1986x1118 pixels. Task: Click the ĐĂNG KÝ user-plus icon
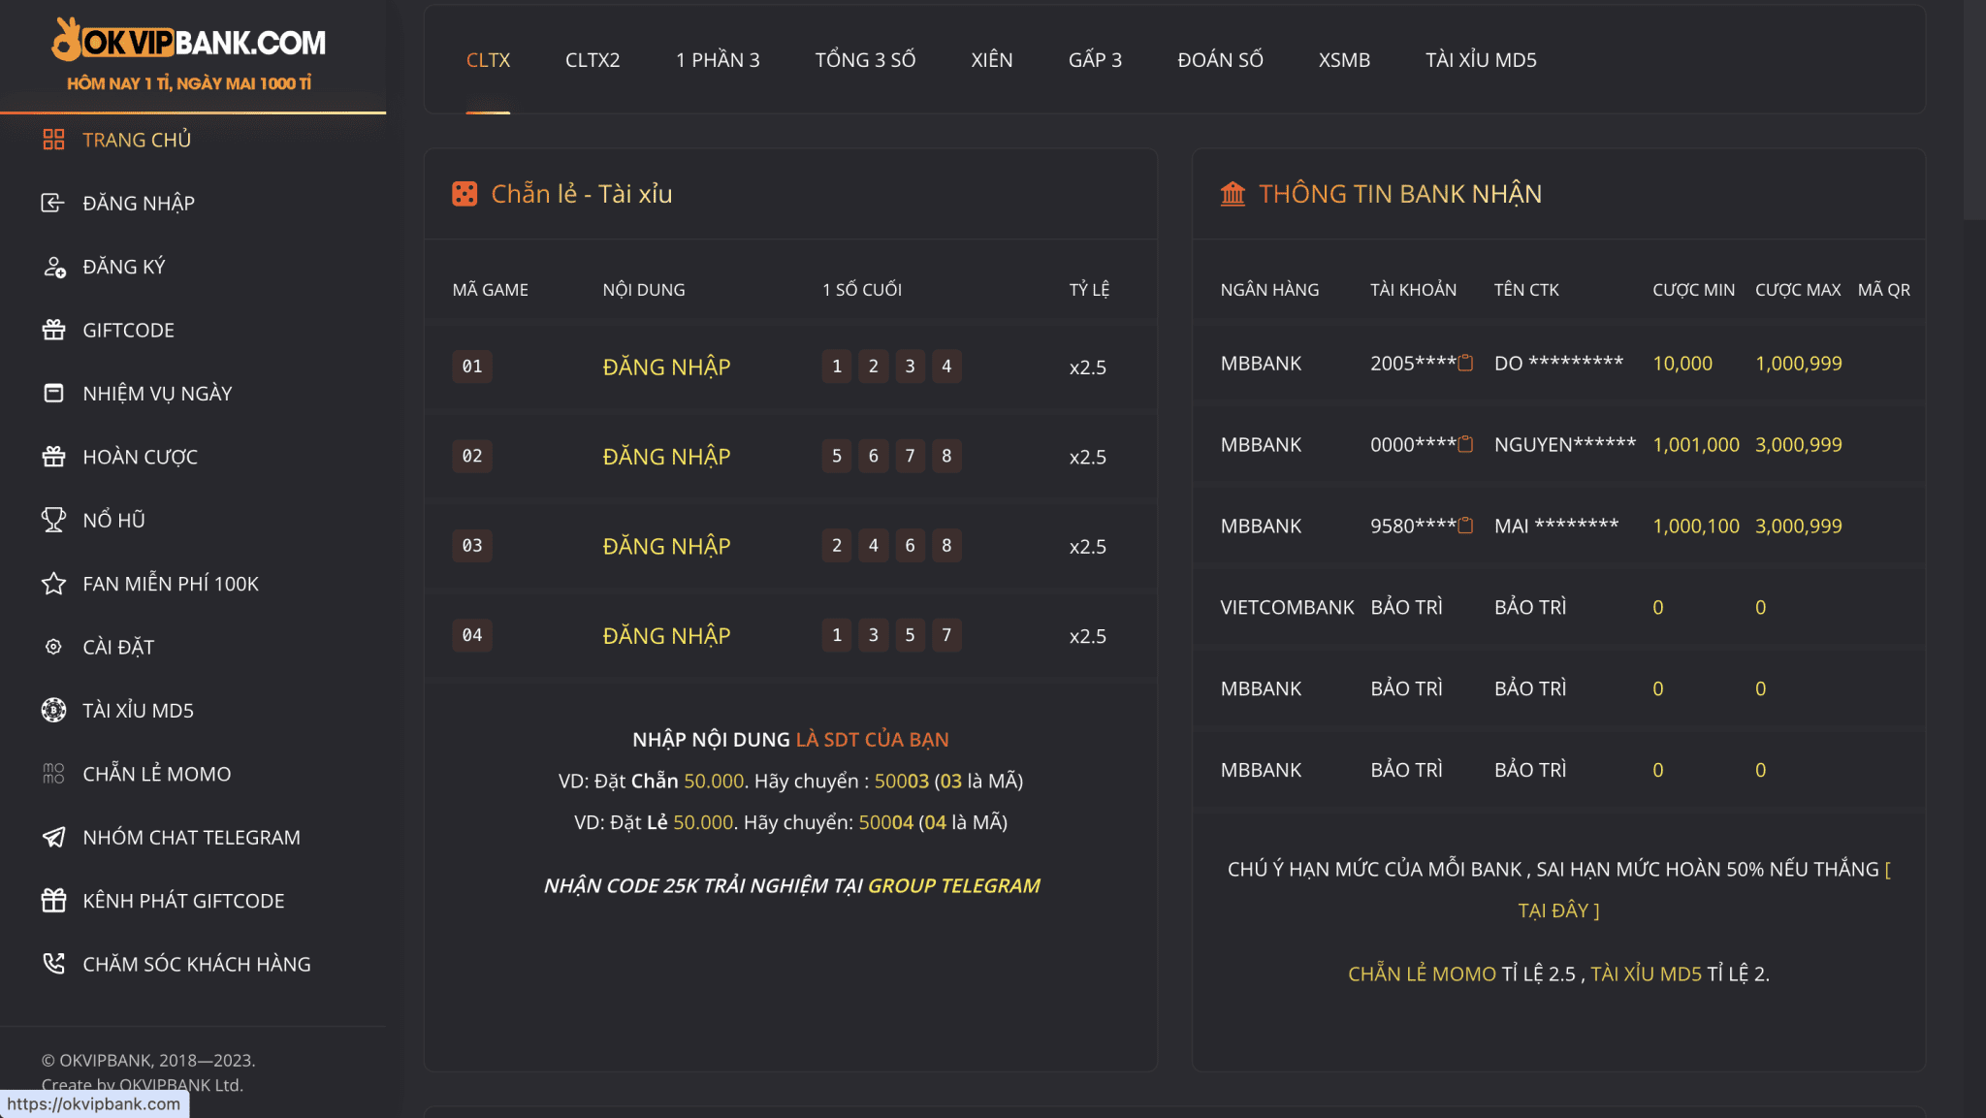53,267
